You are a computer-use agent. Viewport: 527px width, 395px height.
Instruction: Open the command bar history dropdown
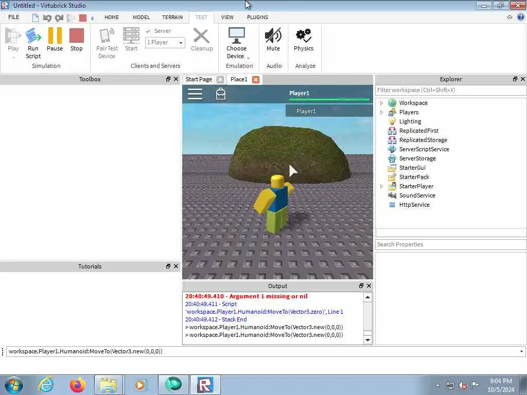click(521, 352)
